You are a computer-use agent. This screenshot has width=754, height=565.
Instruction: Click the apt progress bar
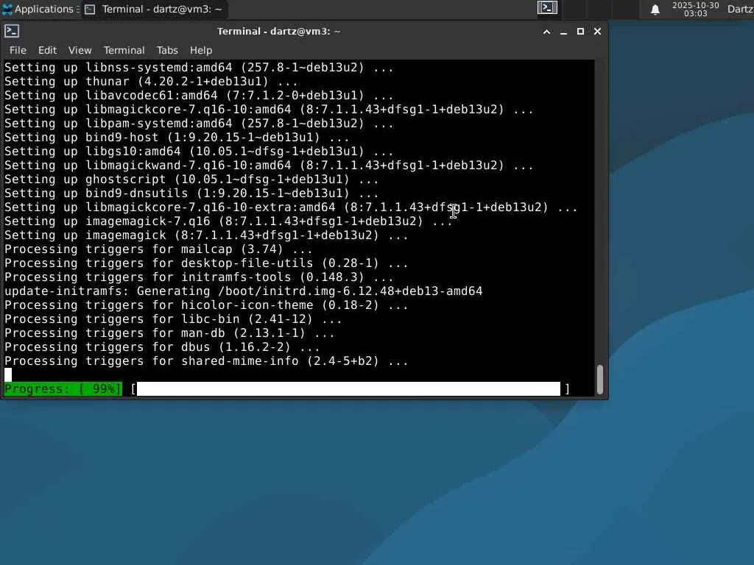tap(350, 388)
